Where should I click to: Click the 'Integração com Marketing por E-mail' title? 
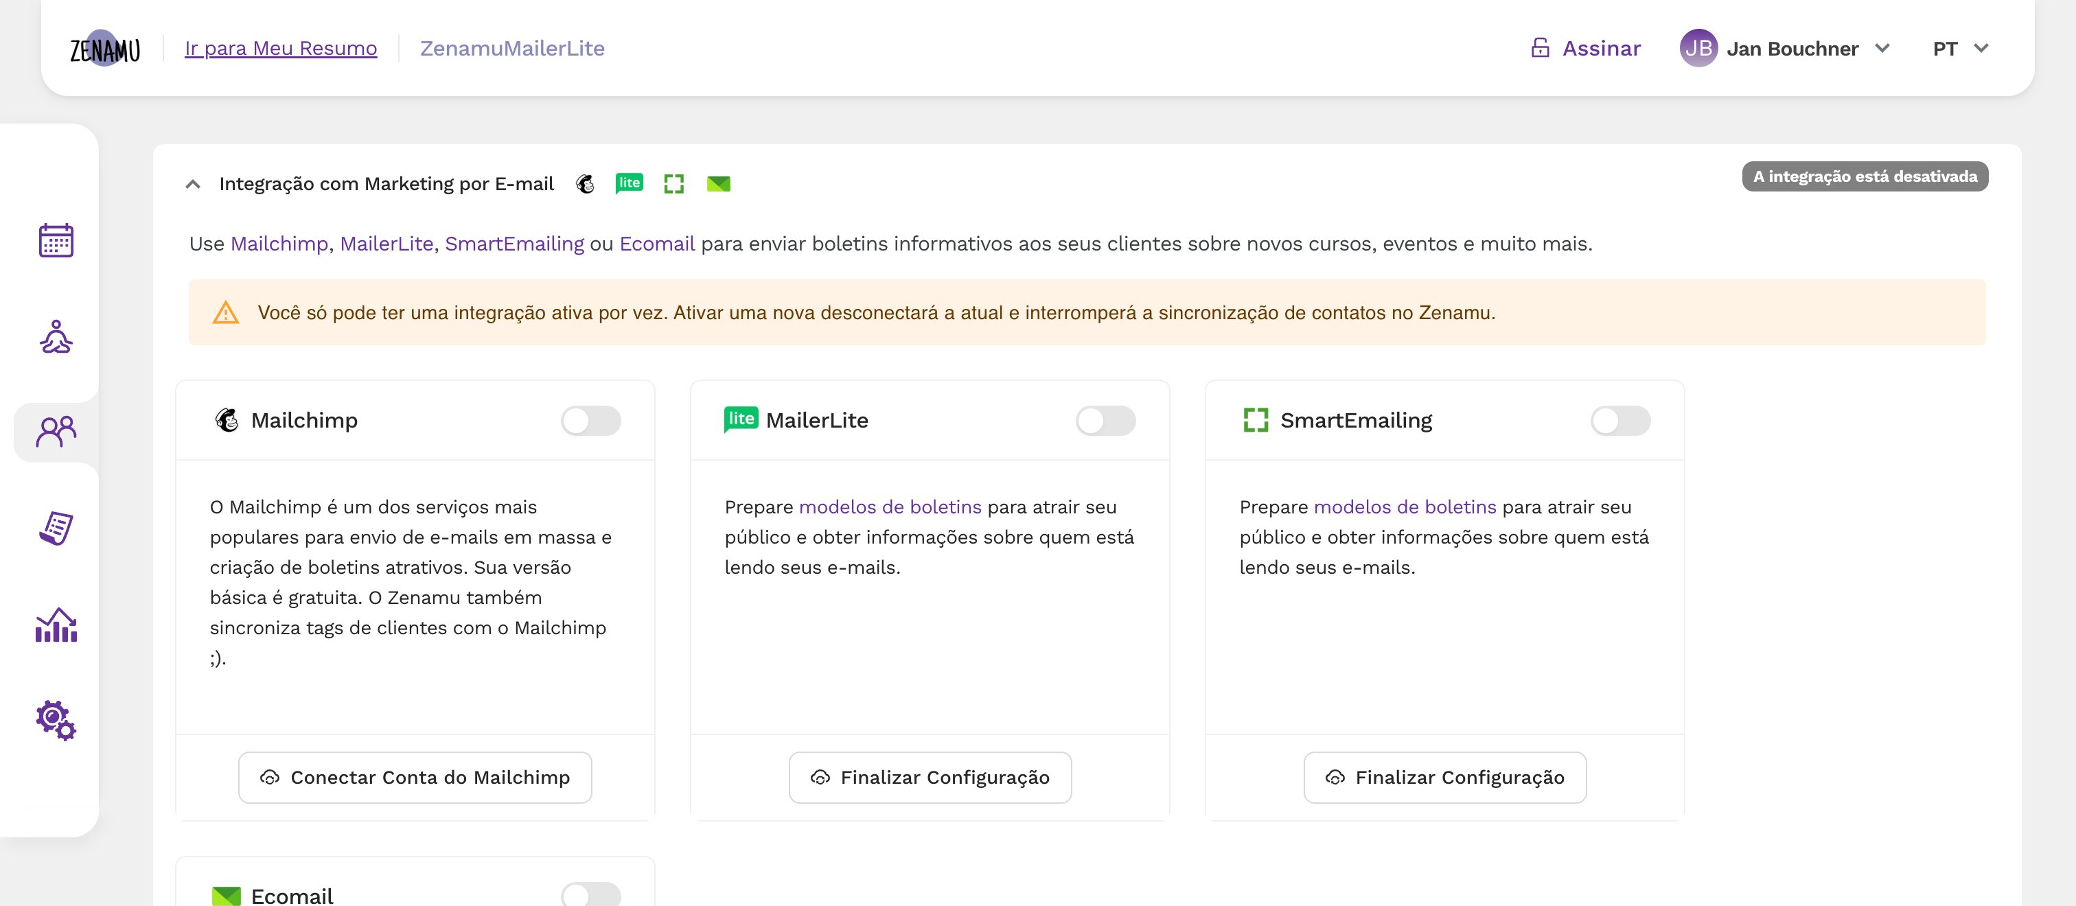click(387, 184)
